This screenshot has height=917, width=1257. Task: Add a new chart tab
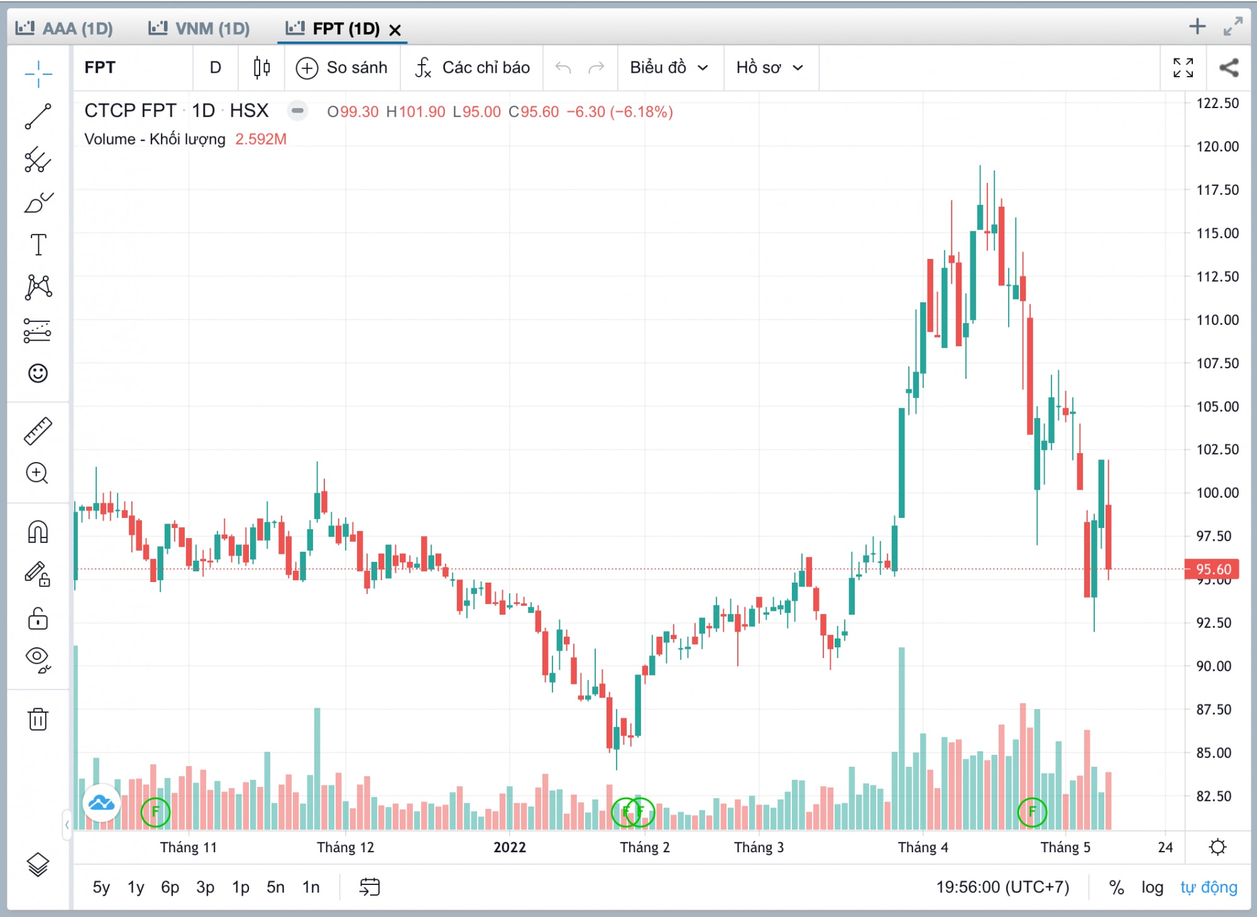[x=1197, y=26]
